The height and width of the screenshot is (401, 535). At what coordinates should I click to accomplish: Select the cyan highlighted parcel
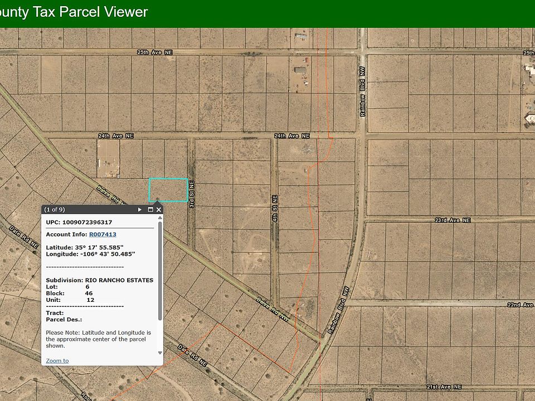[x=168, y=190]
